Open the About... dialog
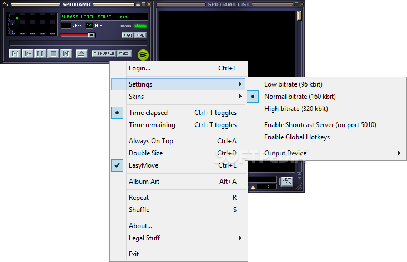 tap(178, 226)
